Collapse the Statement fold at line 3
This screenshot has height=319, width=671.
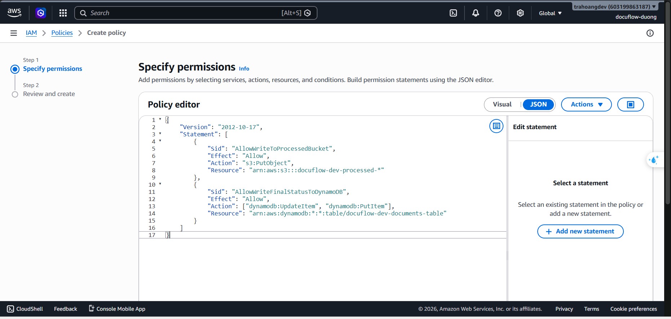(160, 133)
